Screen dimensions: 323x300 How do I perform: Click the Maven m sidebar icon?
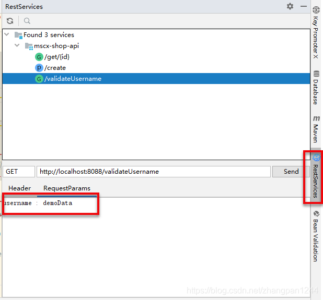316,118
